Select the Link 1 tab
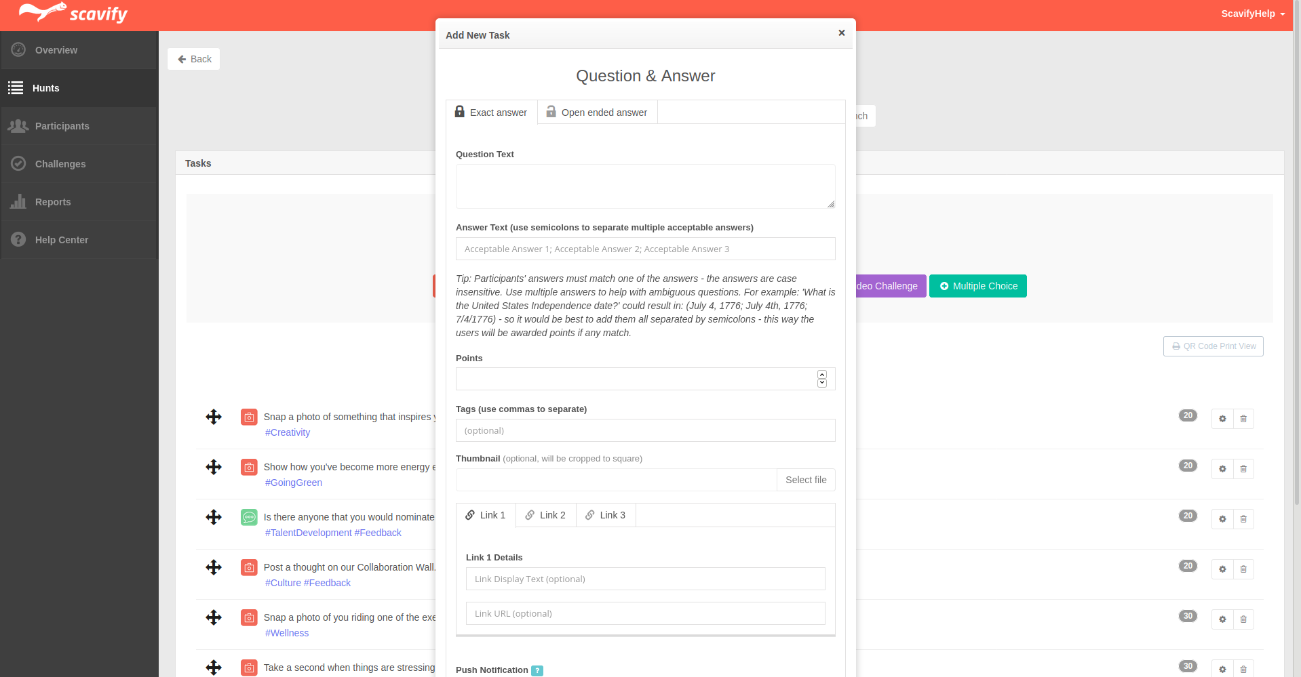This screenshot has height=677, width=1301. tap(486, 515)
